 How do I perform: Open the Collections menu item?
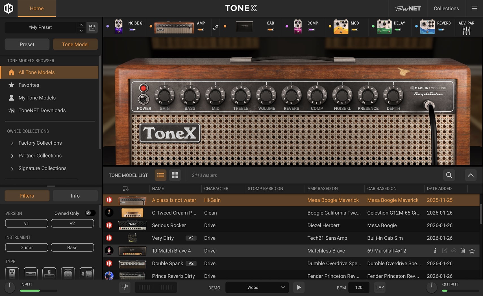pyautogui.click(x=446, y=8)
